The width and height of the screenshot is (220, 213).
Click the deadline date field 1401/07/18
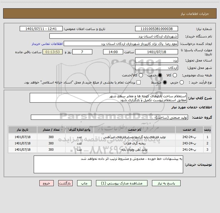tap(157, 52)
